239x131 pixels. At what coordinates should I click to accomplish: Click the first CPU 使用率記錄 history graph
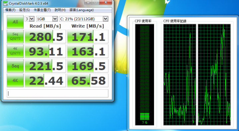coord(180,75)
